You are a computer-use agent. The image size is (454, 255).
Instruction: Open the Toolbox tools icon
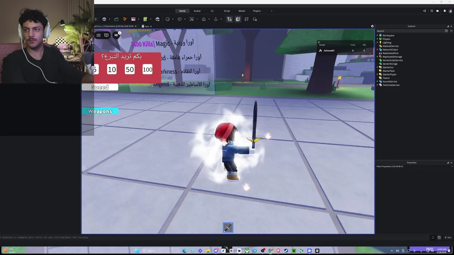click(246, 19)
